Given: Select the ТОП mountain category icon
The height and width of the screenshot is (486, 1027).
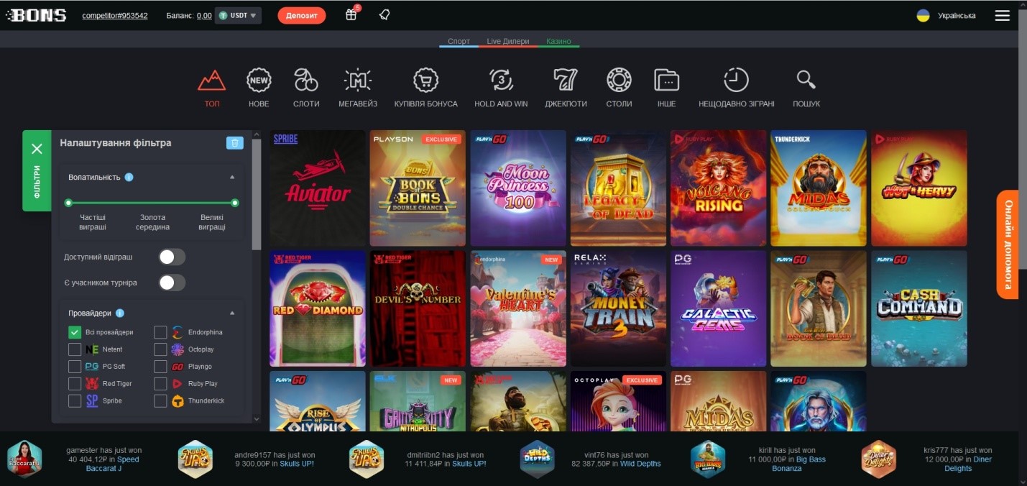Looking at the screenshot, I should [212, 80].
